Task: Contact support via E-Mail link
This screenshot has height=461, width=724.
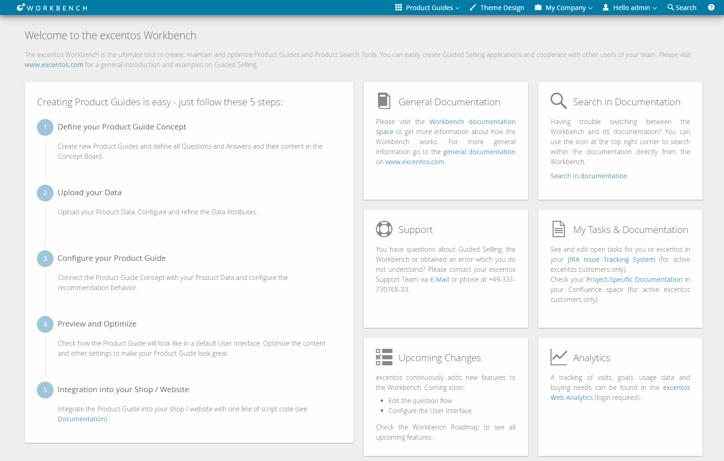Action: [x=440, y=280]
